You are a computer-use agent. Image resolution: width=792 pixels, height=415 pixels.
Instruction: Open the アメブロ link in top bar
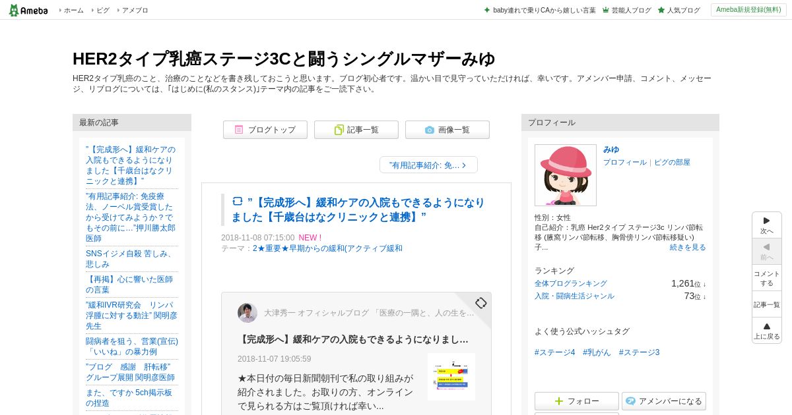[135, 11]
